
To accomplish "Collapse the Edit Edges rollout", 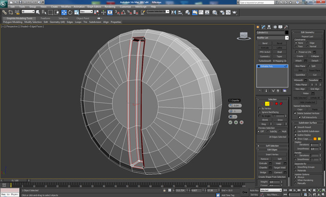I will click(x=273, y=150).
